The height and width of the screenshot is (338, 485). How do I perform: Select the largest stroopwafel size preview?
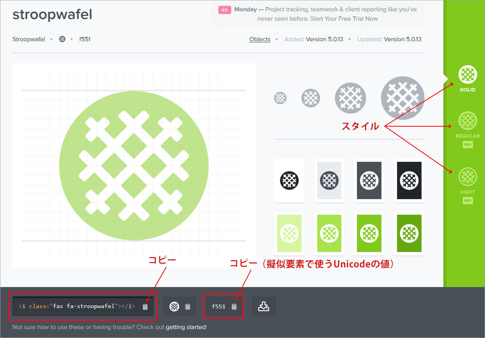tap(402, 98)
